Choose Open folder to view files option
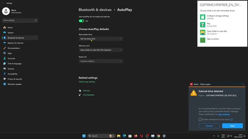Image resolution: width=248 pixels, height=139 pixels. tap(222, 32)
